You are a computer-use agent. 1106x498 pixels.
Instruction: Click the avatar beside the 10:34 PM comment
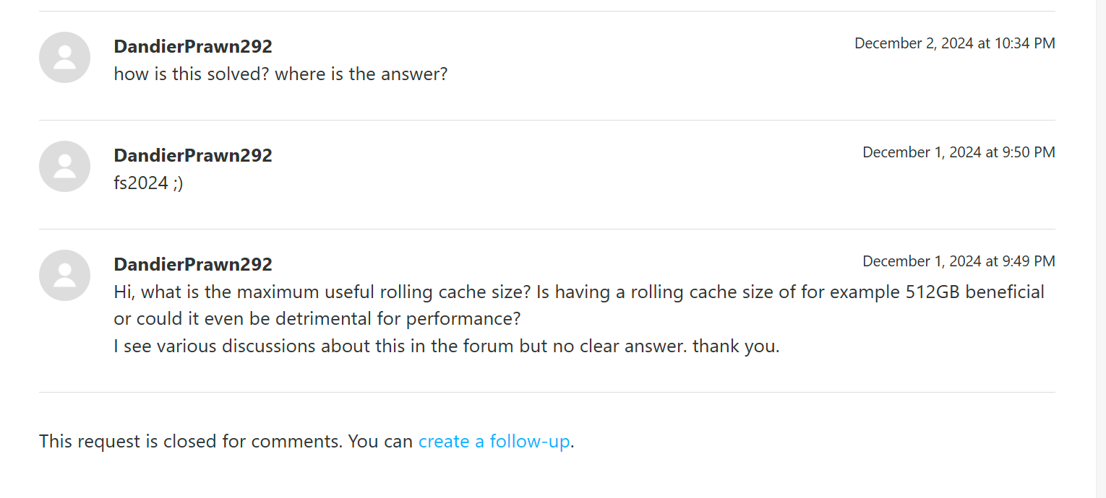(64, 57)
